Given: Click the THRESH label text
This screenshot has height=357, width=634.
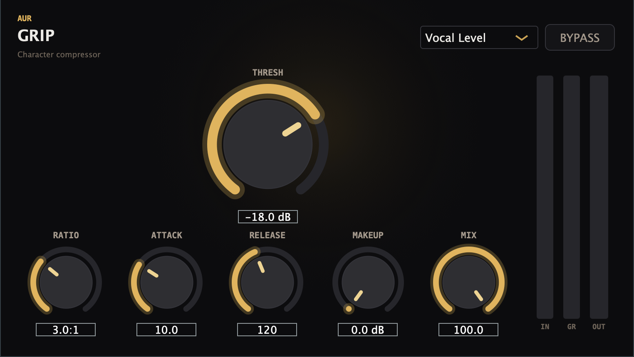Looking at the screenshot, I should point(268,73).
